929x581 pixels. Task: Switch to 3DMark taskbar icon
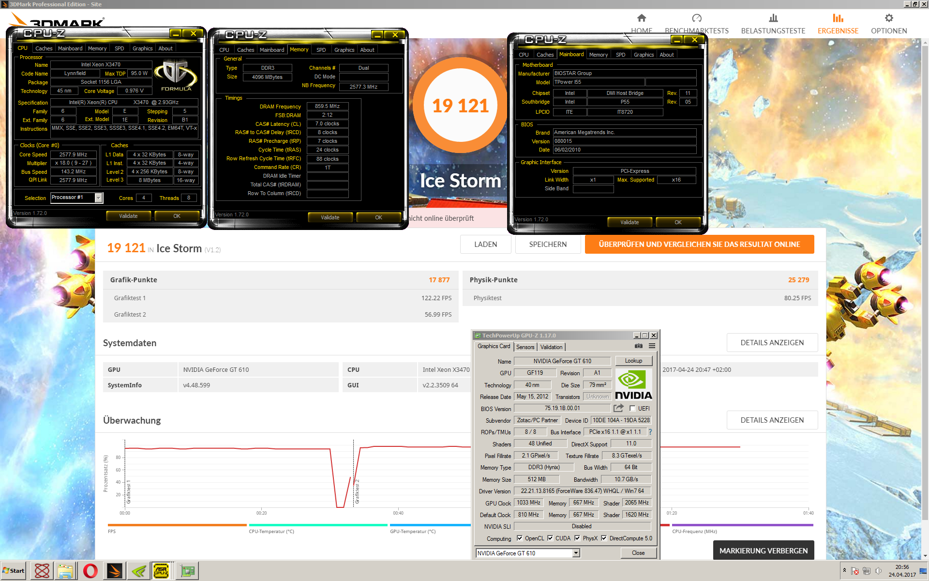[x=115, y=571]
